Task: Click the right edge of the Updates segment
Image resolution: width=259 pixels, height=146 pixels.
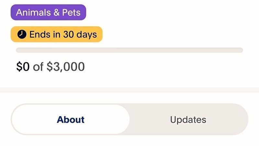Action: tap(245, 119)
